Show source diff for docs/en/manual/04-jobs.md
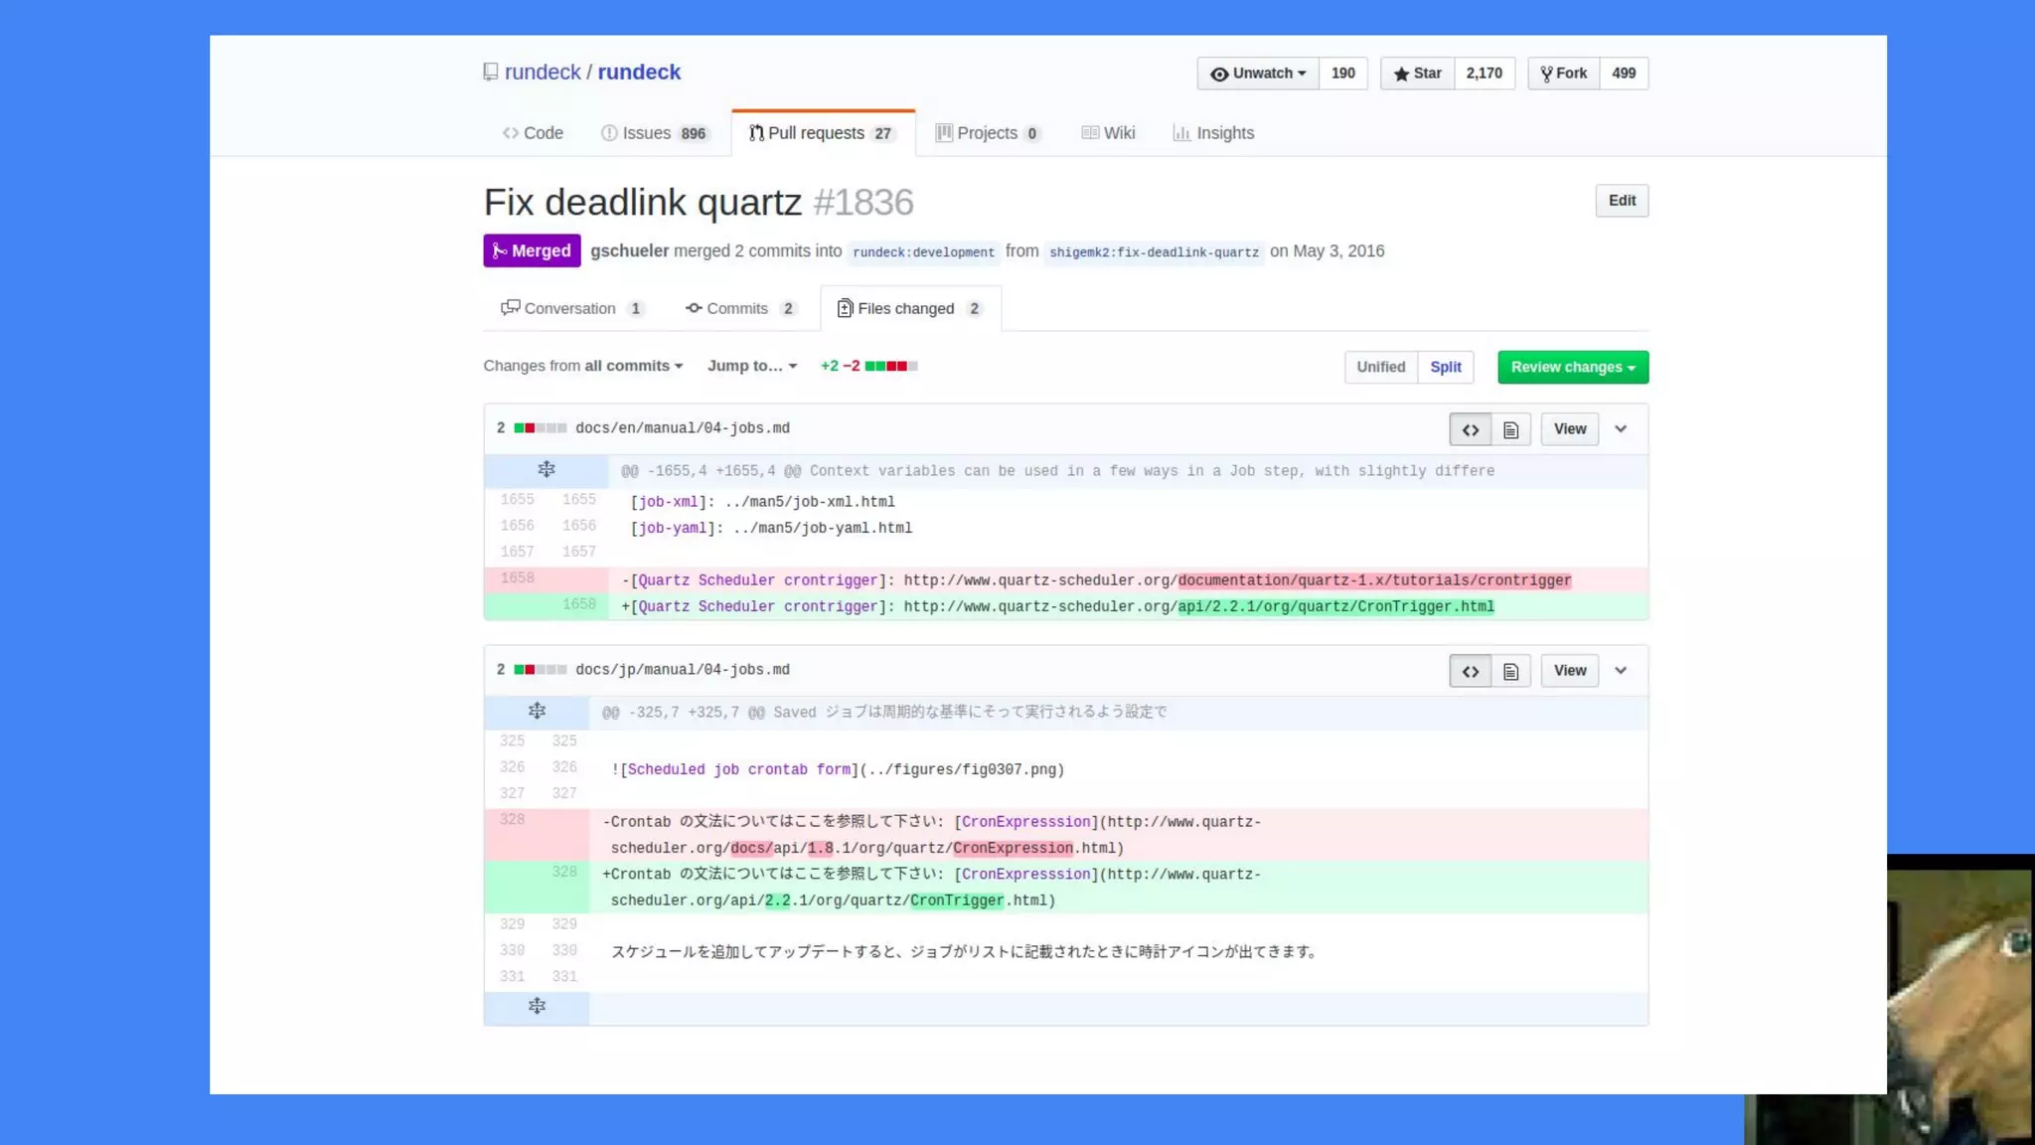Screen dimensions: 2035x1145 [x=1470, y=430]
